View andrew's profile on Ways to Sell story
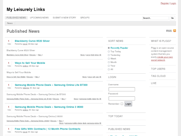Image resolution: width=181 pixels, height=136 pixels. click(25, 66)
